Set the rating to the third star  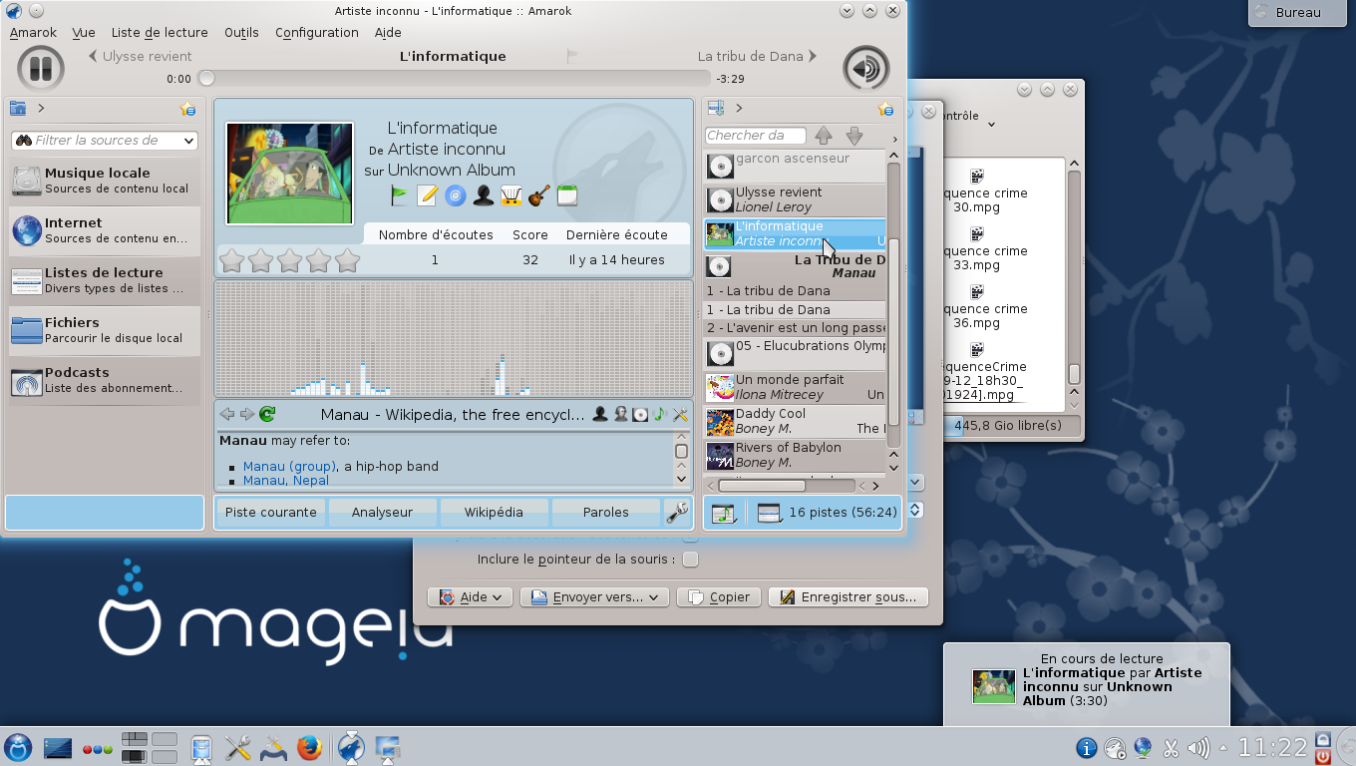click(x=289, y=260)
